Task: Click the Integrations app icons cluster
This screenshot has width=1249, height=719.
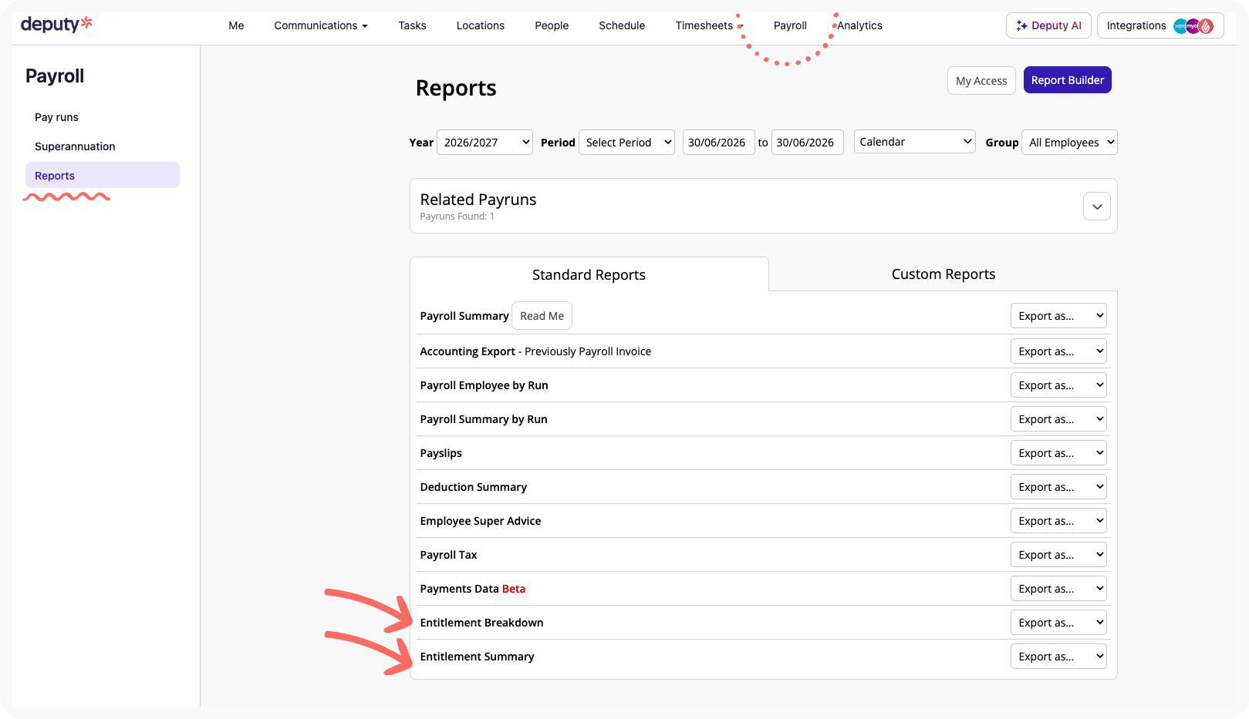Action: [x=1193, y=25]
